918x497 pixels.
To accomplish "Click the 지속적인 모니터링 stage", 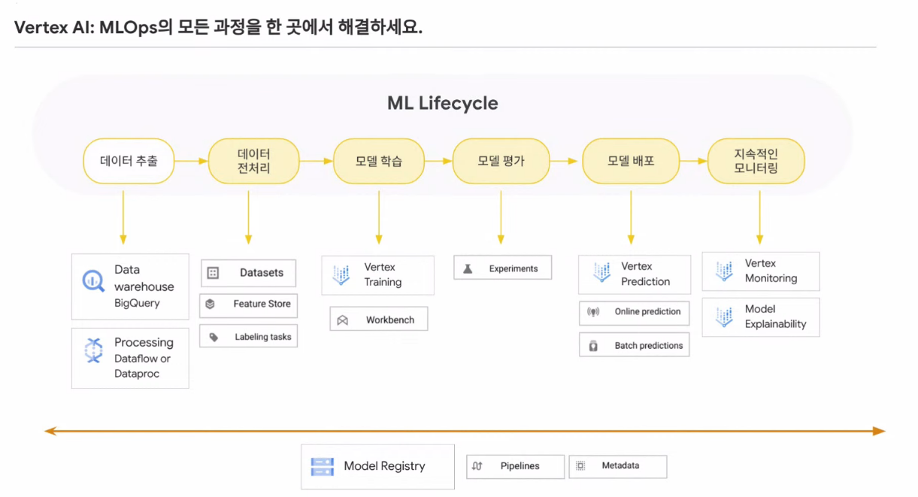I will [756, 161].
